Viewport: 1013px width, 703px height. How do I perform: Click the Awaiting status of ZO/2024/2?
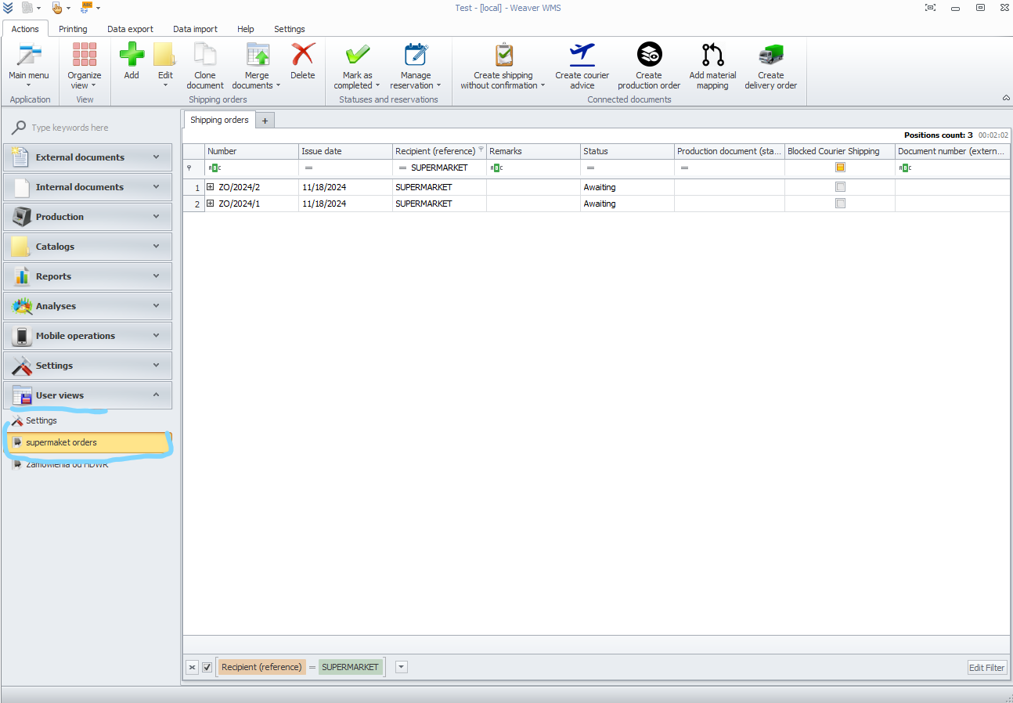click(627, 187)
